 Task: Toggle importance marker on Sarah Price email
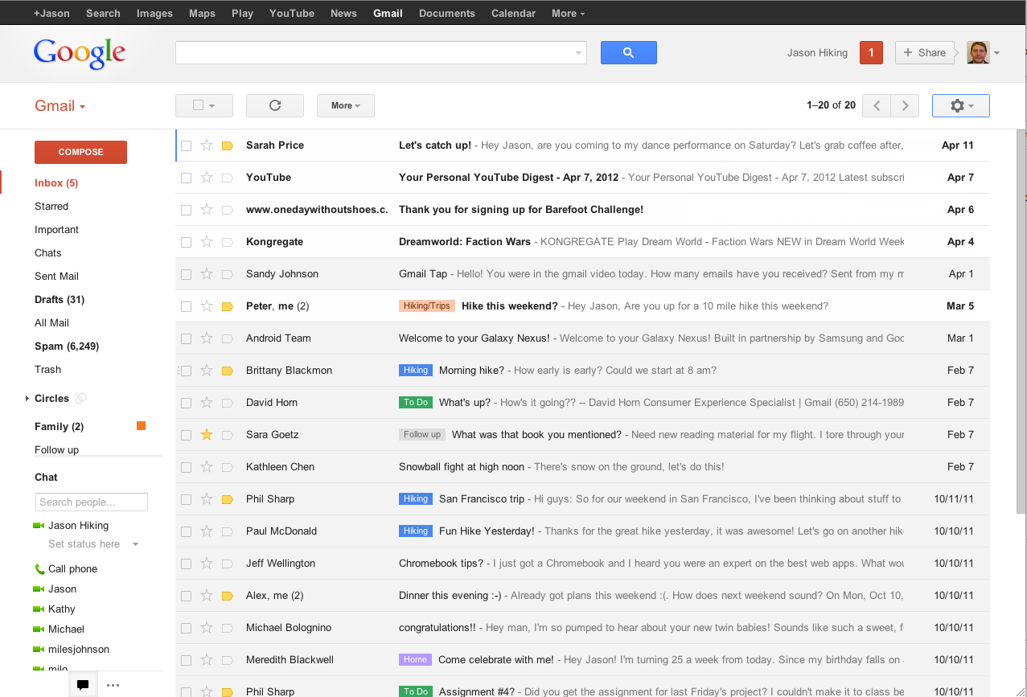(x=227, y=146)
